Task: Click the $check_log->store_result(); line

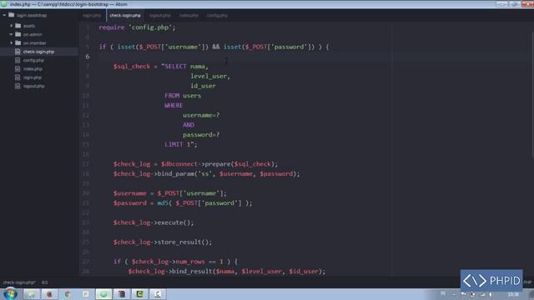Action: click(x=163, y=242)
